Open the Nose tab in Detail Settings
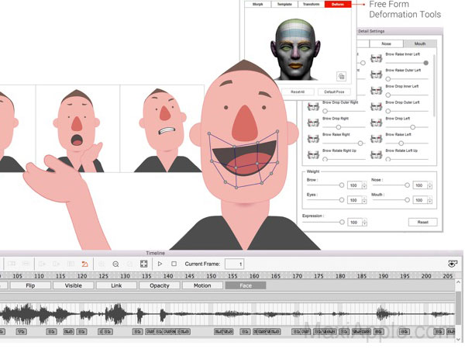Viewport: 465px width, 349px height. point(386,43)
